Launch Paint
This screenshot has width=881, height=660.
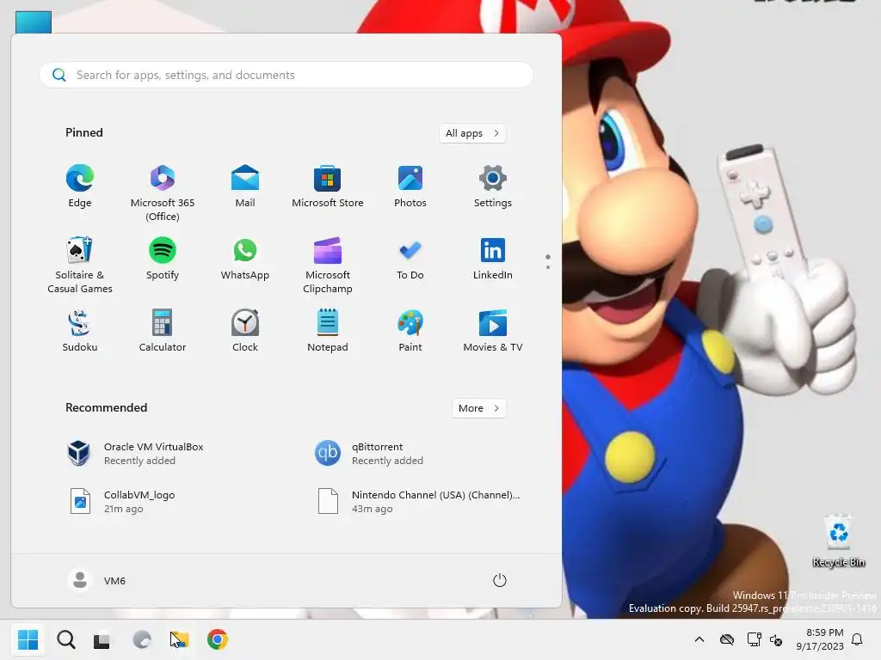tap(410, 331)
